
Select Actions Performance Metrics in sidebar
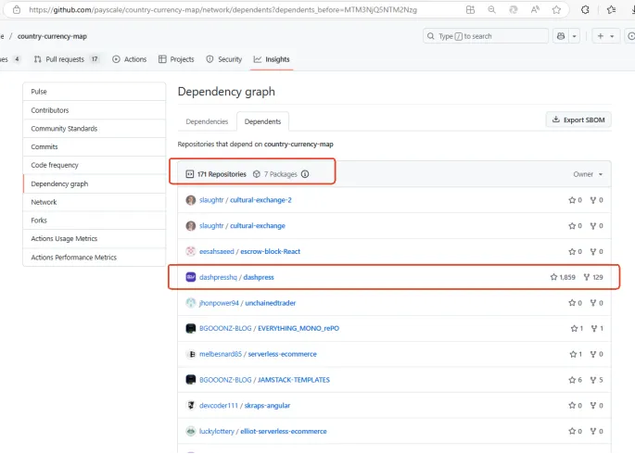[x=95, y=257]
